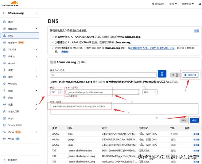This screenshot has height=164, width=202.
Task: Open the Workers sidebar icon
Action: tap(4, 84)
